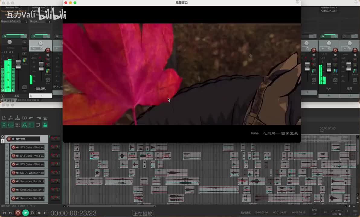
Task: Open master track routing icon in mixer
Action: click(24, 61)
